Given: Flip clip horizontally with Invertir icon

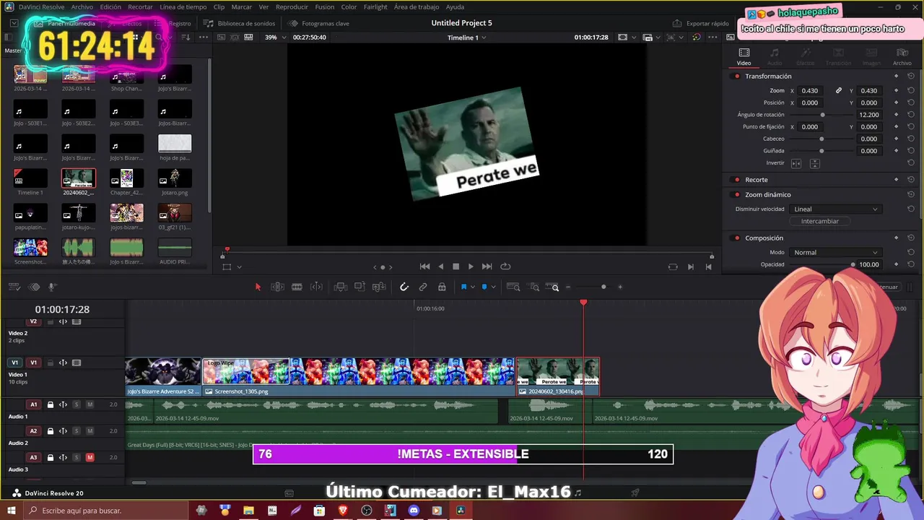Looking at the screenshot, I should click(x=796, y=163).
